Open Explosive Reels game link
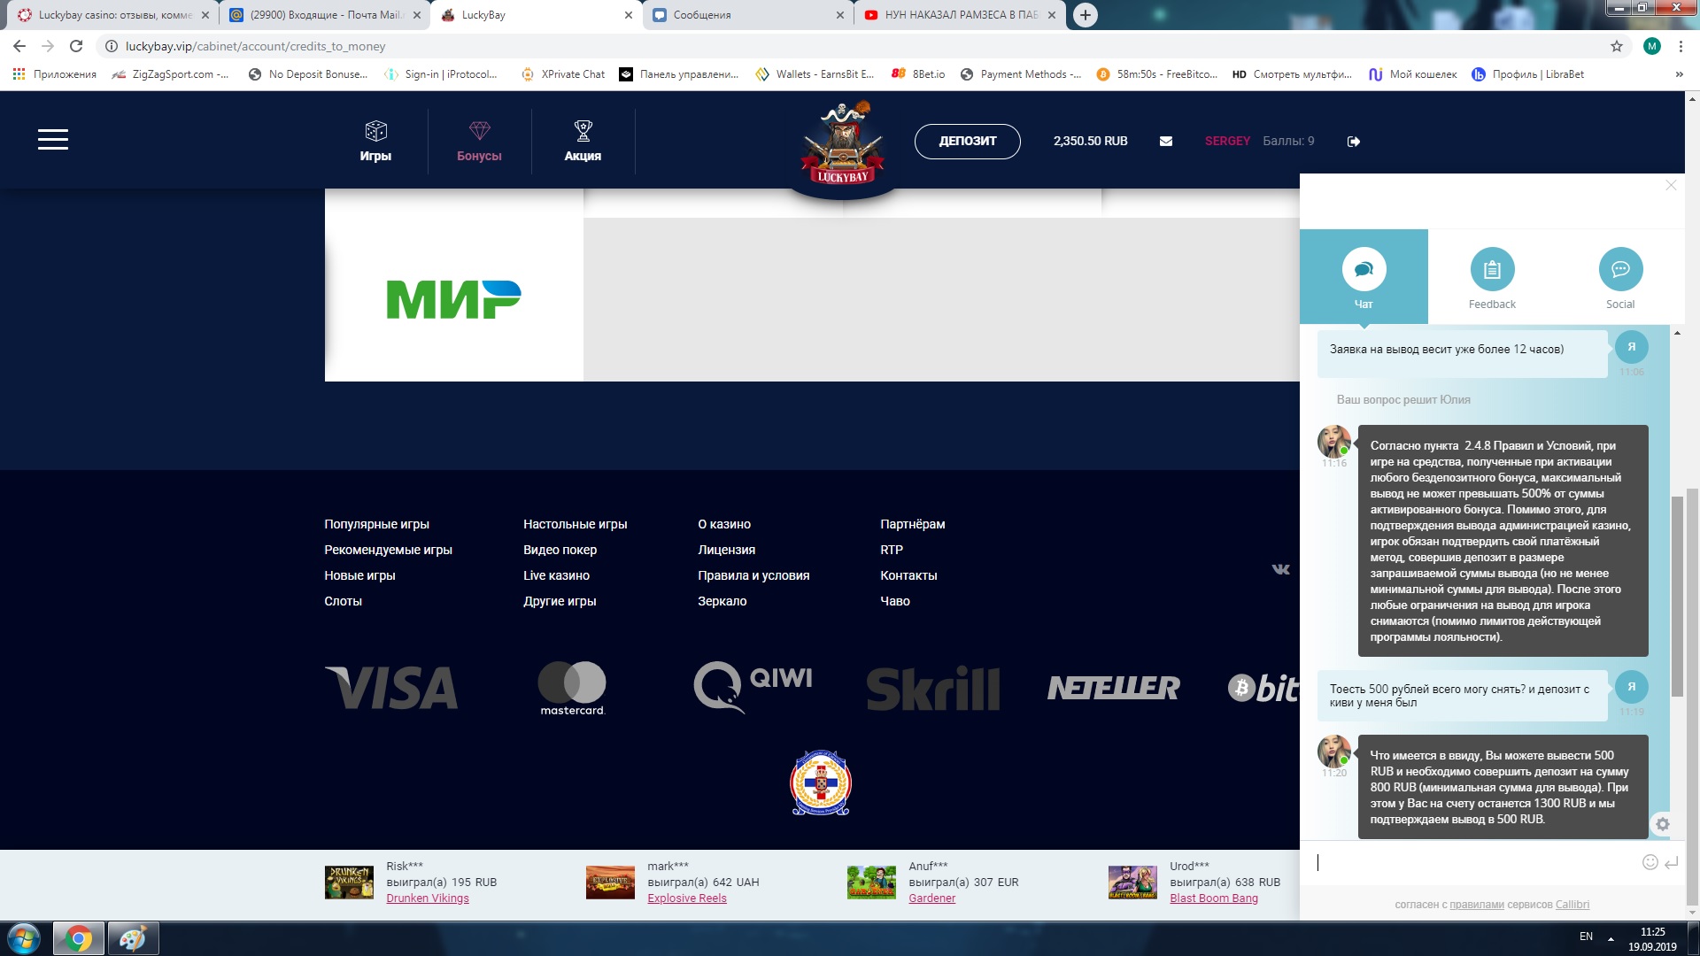 (x=687, y=898)
